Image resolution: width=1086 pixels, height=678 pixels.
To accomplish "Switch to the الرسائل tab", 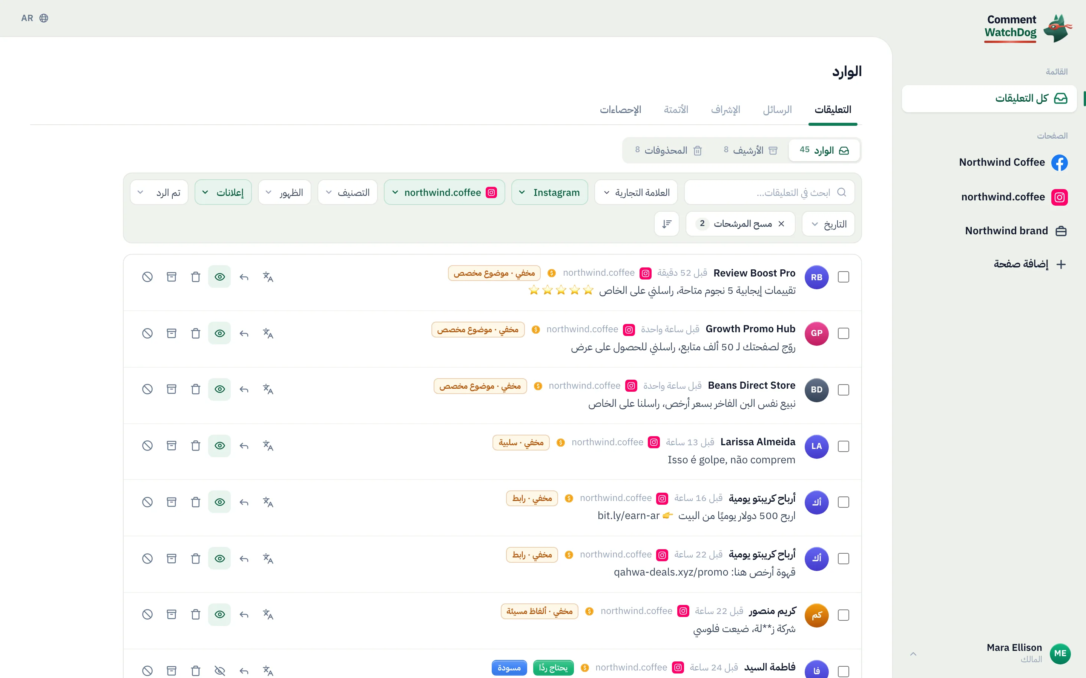I will [x=777, y=110].
